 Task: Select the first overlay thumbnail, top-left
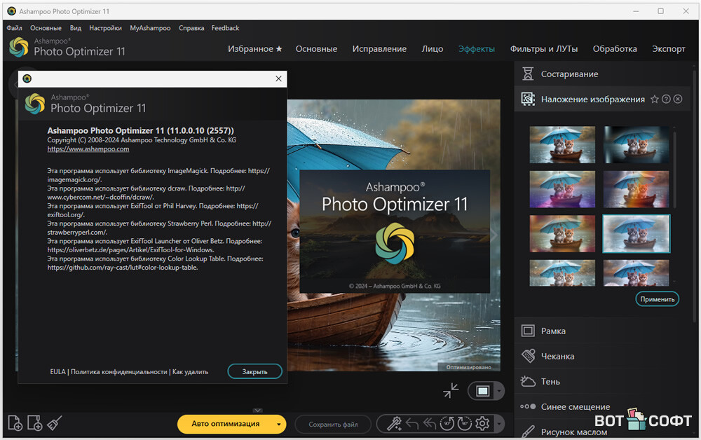point(562,144)
